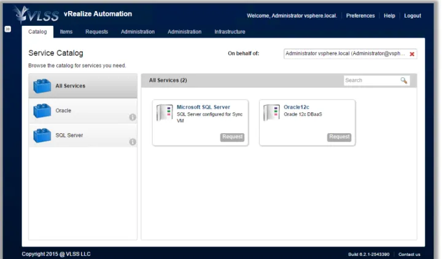Screen dimensions: 442x259
Task: Open the Oracle12c catalog item title
Action: [x=297, y=107]
